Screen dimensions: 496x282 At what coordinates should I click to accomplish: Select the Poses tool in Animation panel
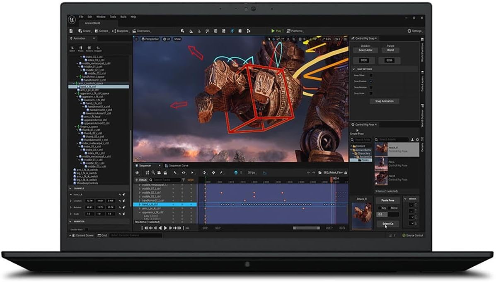(80, 49)
